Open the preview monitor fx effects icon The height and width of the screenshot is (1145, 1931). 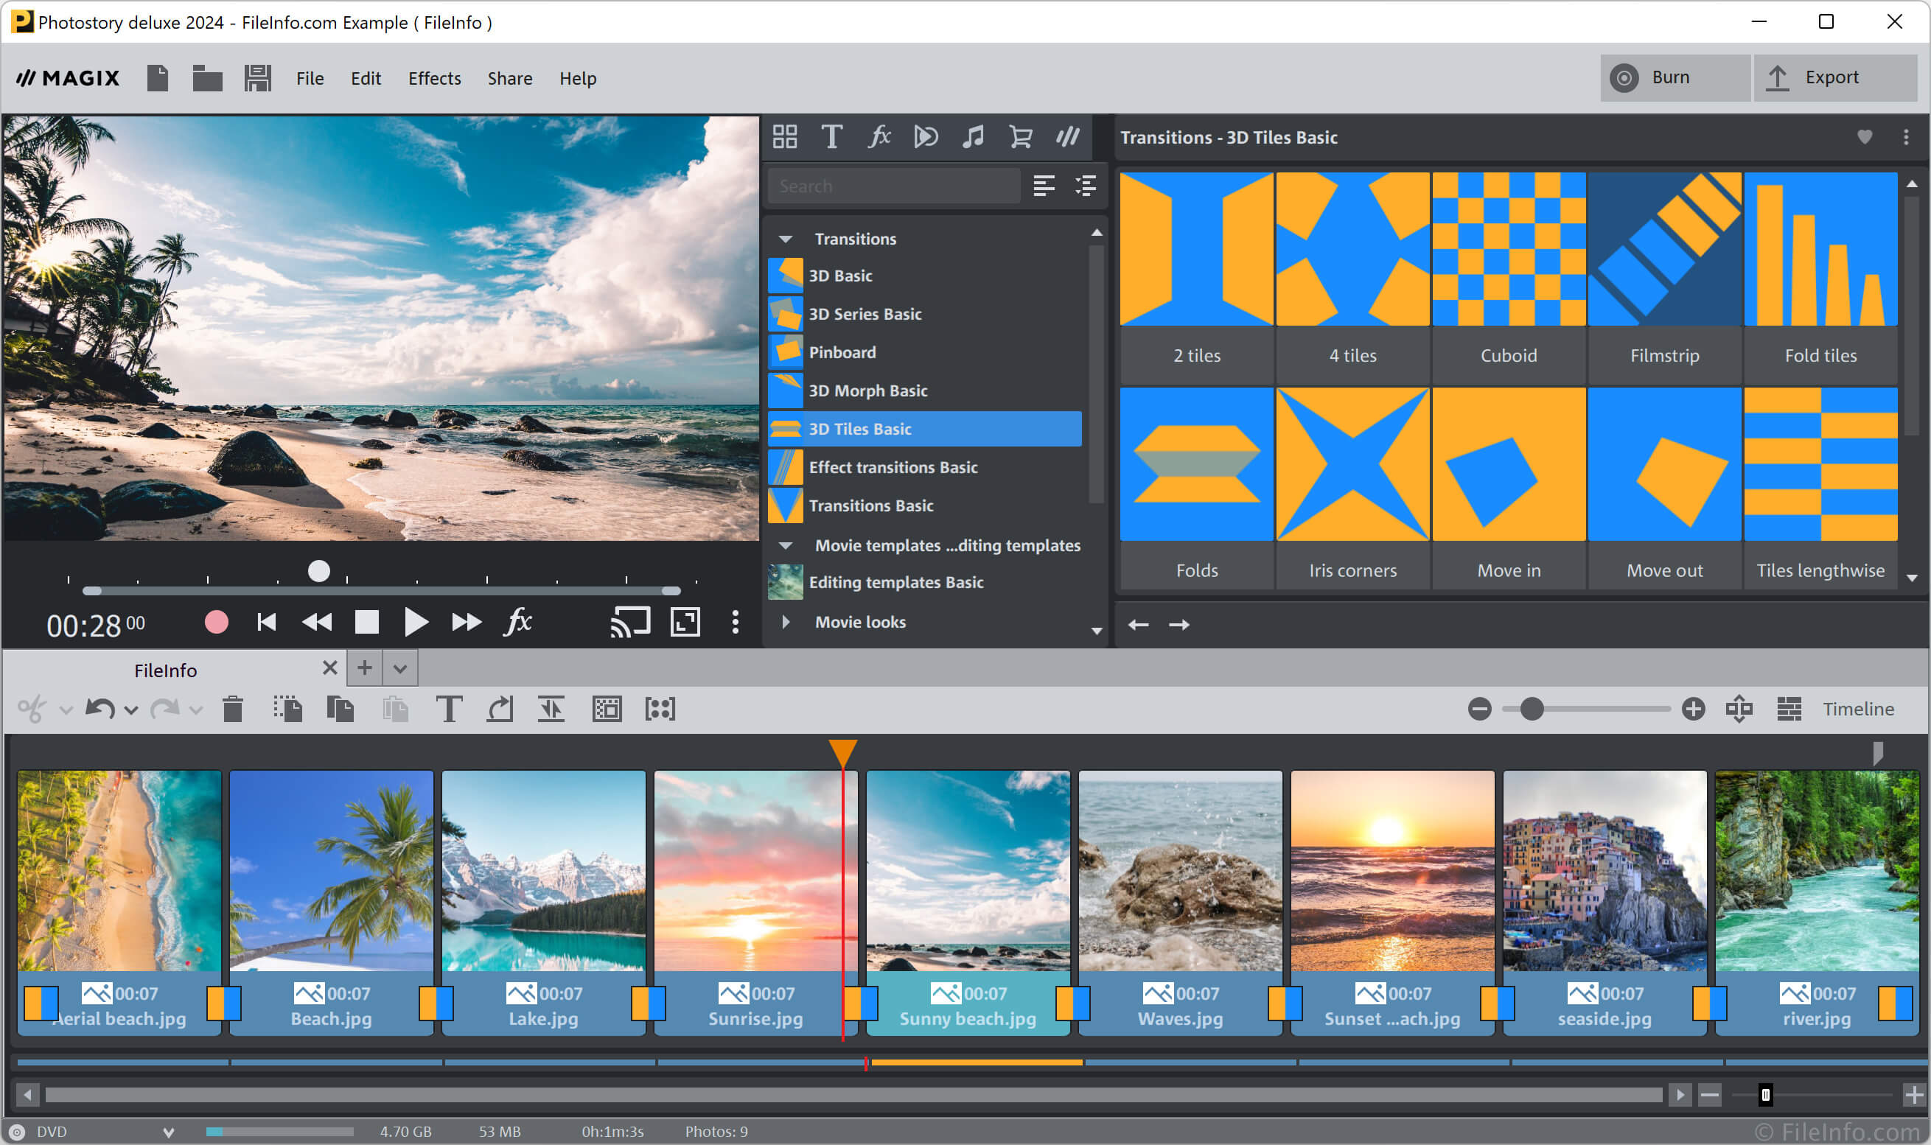pos(518,622)
